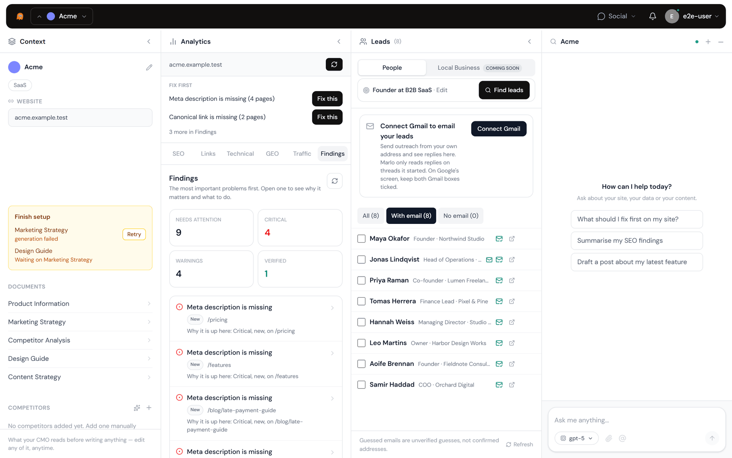Expand the Social dropdown in the header
The width and height of the screenshot is (732, 458).
coord(616,16)
